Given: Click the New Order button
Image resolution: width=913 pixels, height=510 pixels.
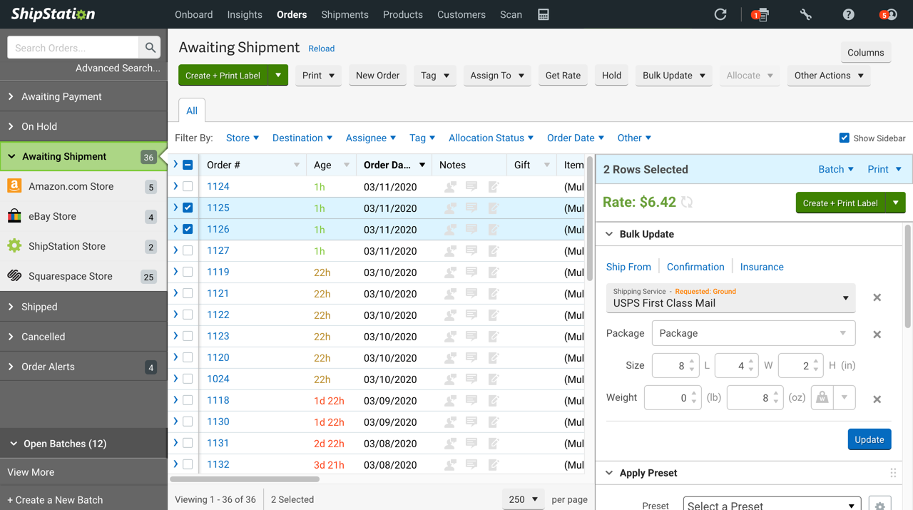Looking at the screenshot, I should (377, 75).
